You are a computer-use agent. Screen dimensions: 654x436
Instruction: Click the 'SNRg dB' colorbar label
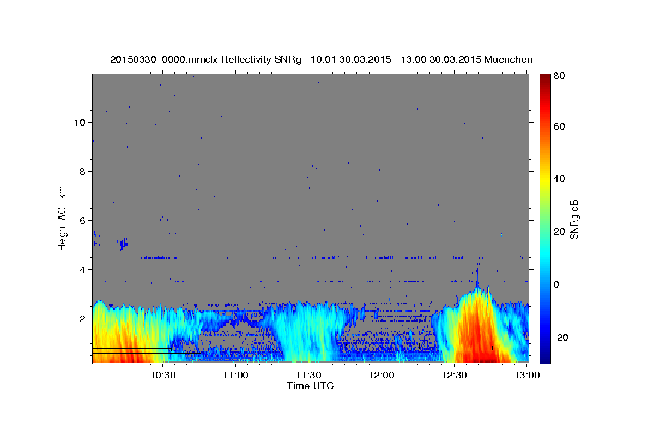pos(574,219)
